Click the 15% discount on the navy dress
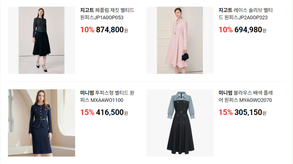Screen dimensions: 293x164 click(87, 112)
